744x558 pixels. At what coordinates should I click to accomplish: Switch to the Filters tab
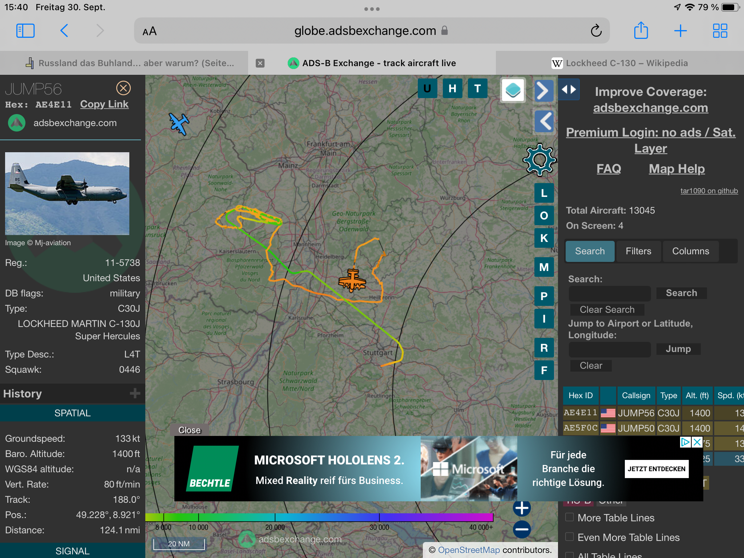(638, 251)
